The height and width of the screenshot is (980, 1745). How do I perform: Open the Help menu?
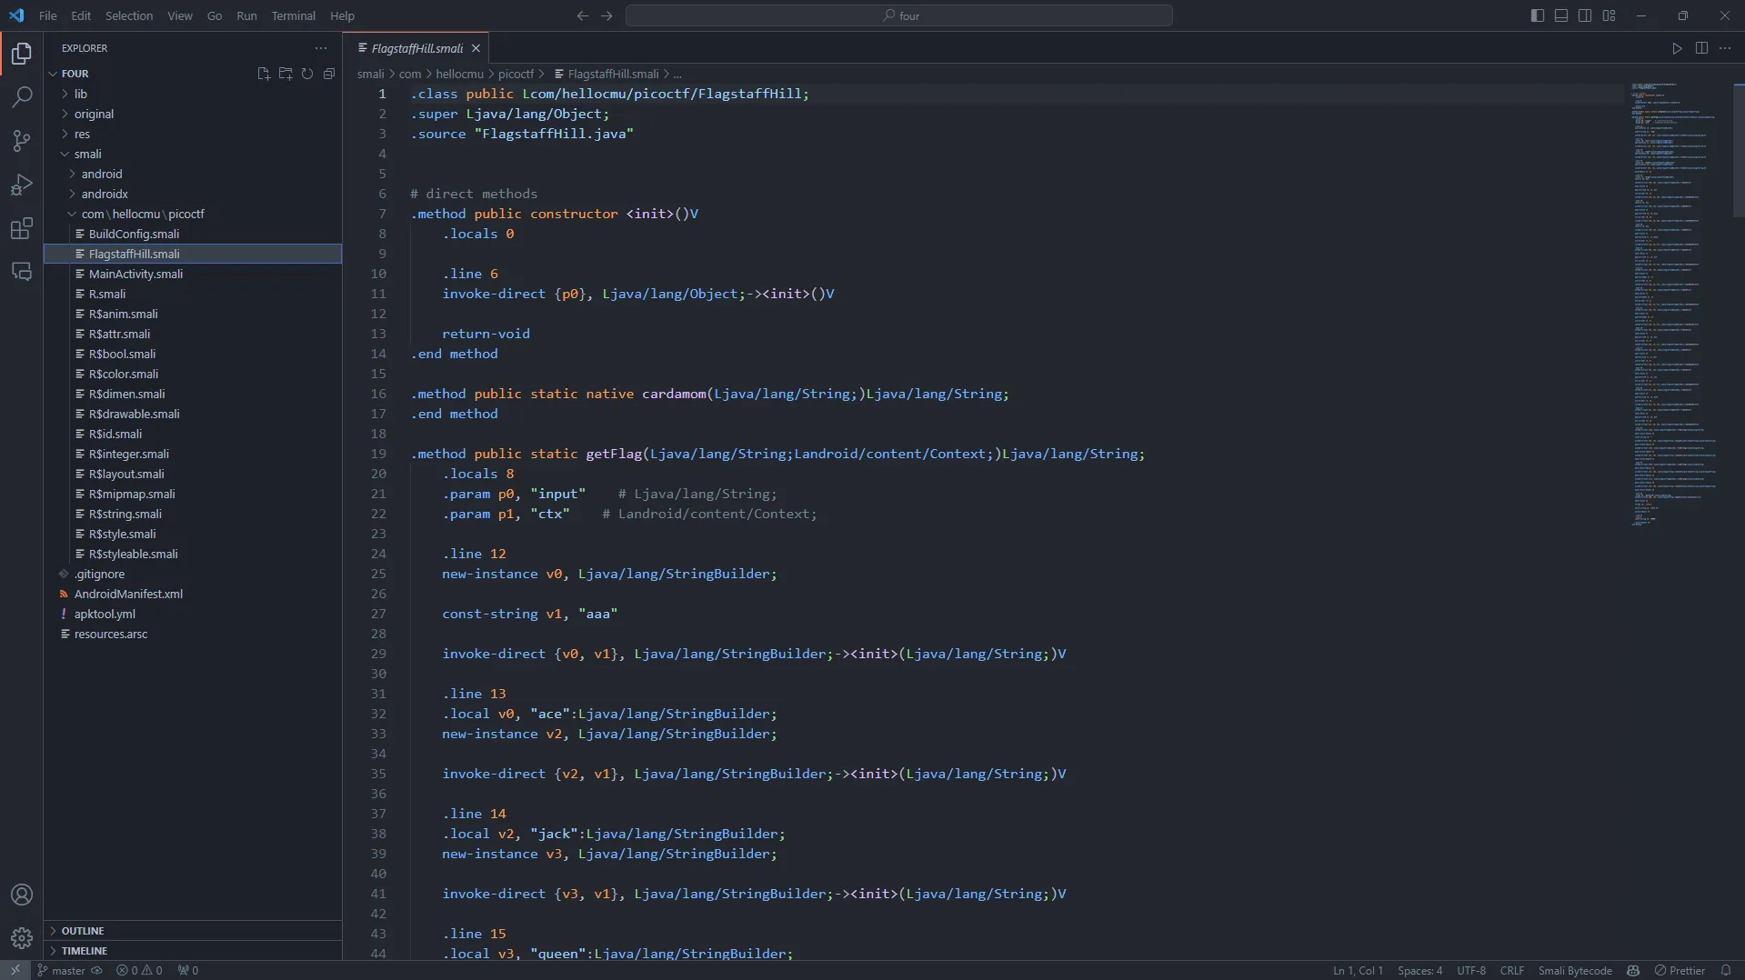[342, 15]
